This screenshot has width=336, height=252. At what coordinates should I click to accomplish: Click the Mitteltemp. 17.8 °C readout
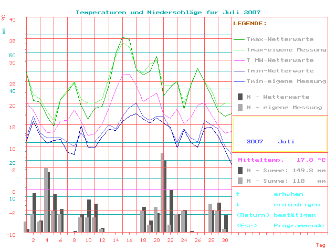pyautogui.click(x=282, y=160)
